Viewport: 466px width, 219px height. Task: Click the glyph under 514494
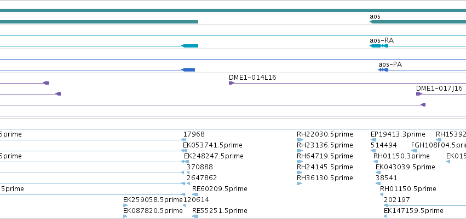point(373,151)
